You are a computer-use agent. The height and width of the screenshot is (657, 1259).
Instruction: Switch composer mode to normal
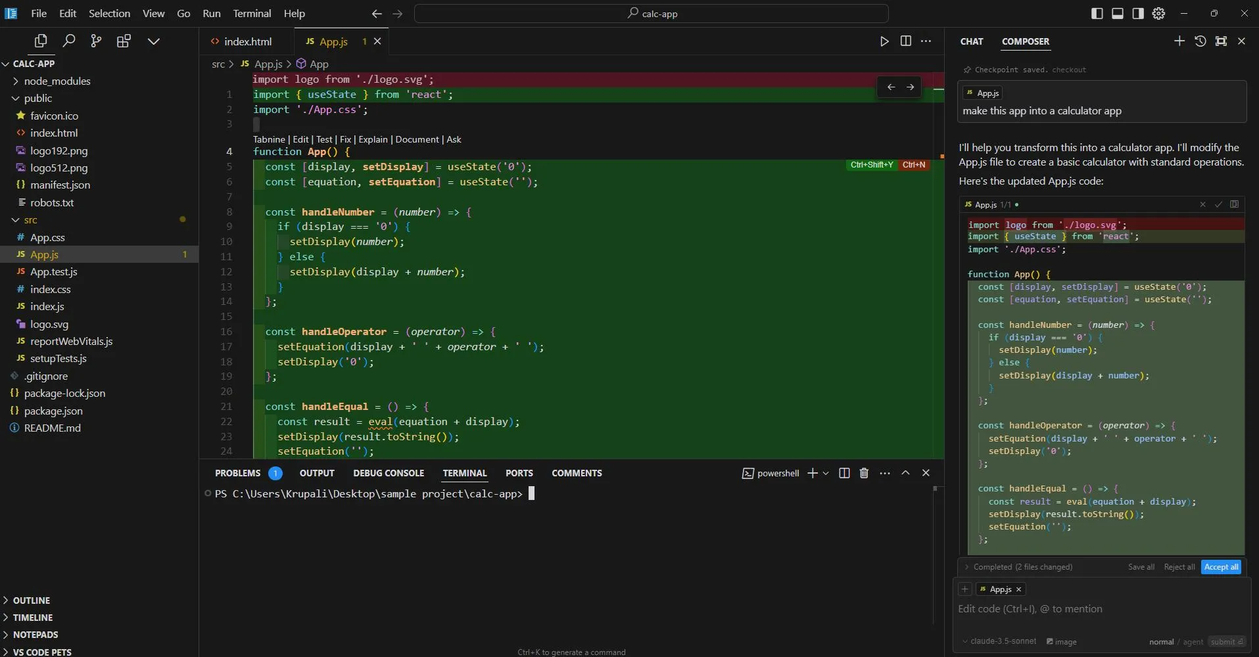1161,642
